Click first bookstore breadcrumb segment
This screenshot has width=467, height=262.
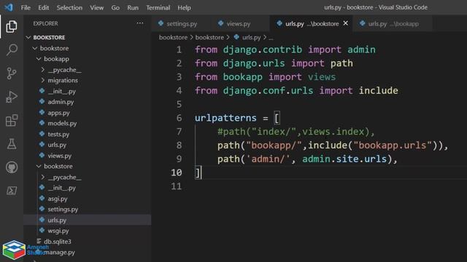[x=173, y=37]
